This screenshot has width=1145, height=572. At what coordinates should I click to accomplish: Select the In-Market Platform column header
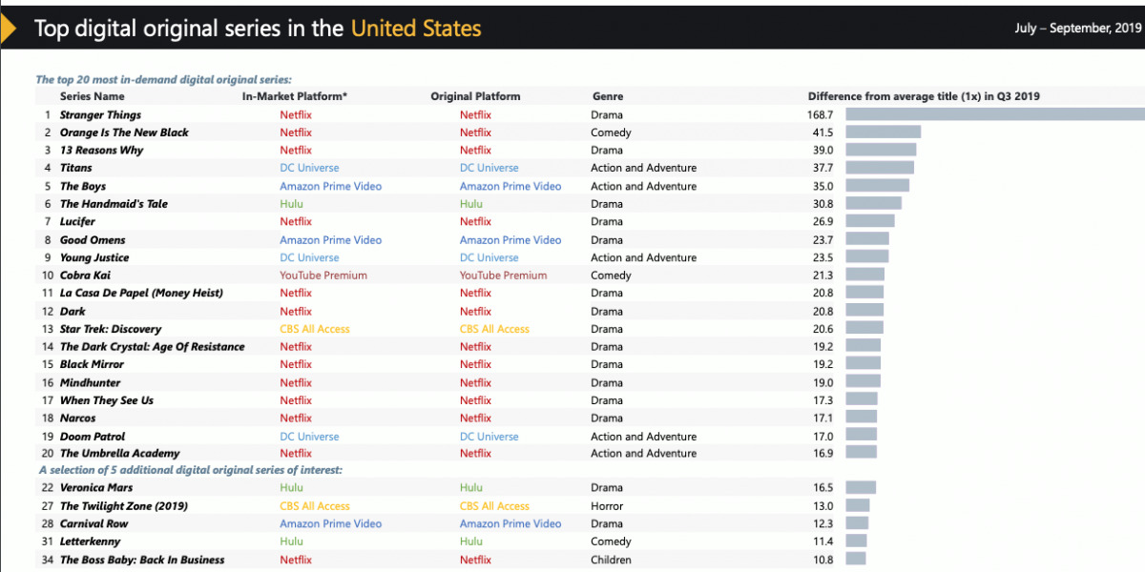(x=294, y=96)
